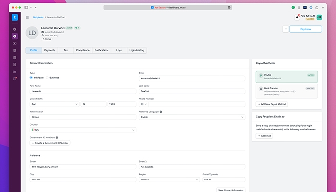Switch to the Logs tab
This screenshot has height=192, width=336.
click(119, 50)
